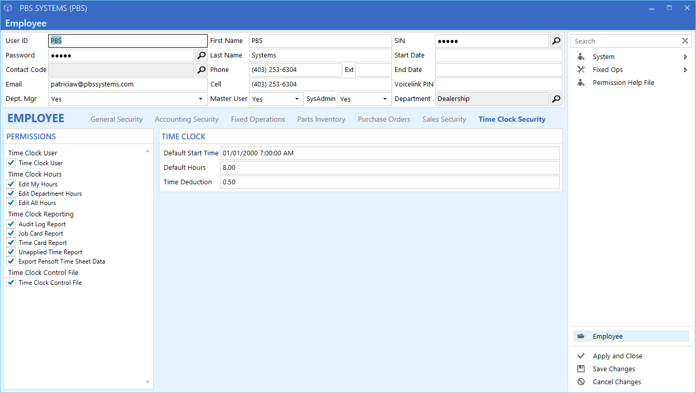Open the Master User dropdown

[x=297, y=99]
